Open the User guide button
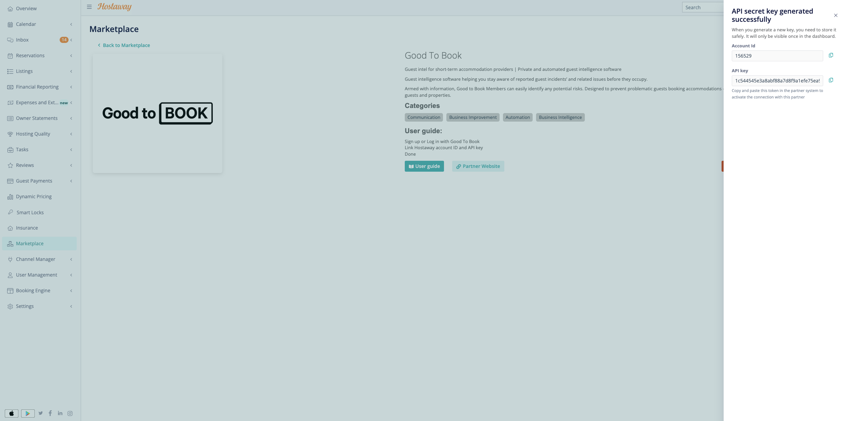Screen dimensions: 845x421 pyautogui.click(x=424, y=166)
